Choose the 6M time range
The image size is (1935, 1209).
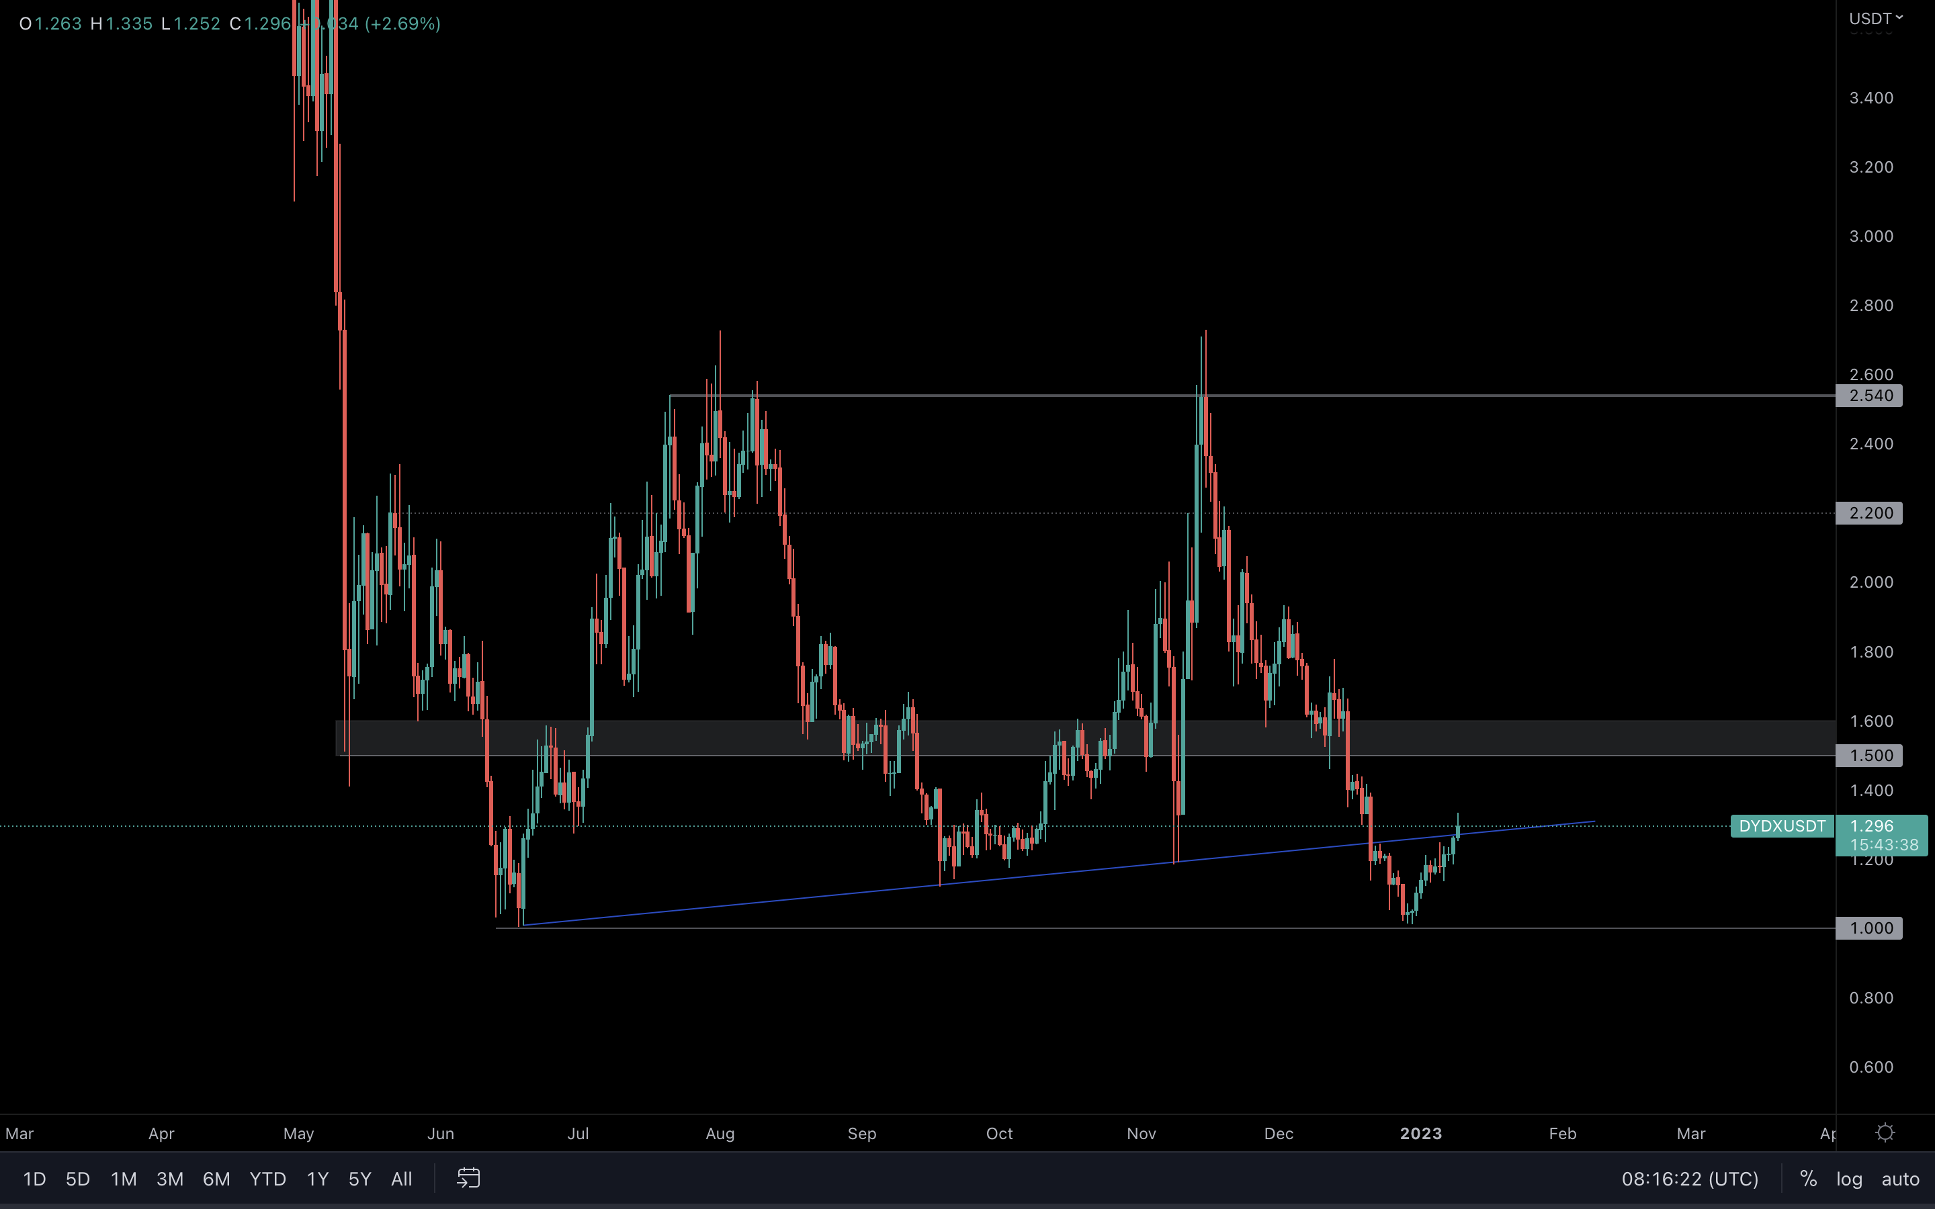click(x=216, y=1179)
